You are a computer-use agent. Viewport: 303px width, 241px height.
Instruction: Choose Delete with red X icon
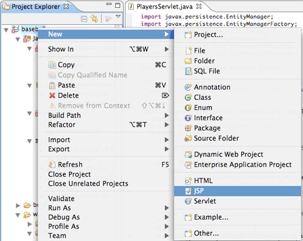click(x=106, y=95)
